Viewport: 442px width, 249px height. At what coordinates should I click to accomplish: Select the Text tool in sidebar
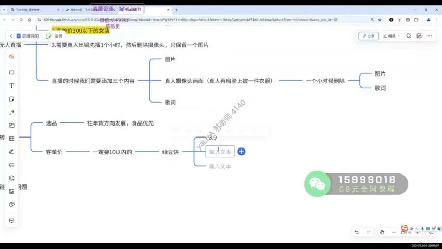[x=11, y=85]
